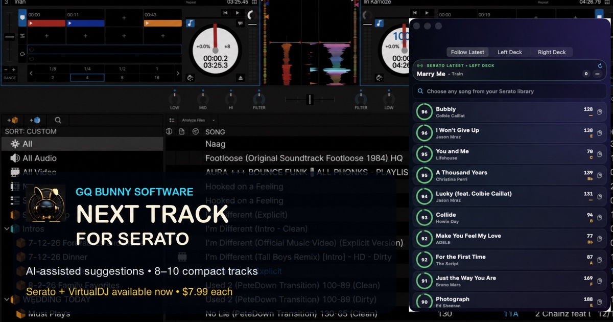613x322 pixels.
Task: Open the SORT: CUSTOM sort menu
Action: 31,131
